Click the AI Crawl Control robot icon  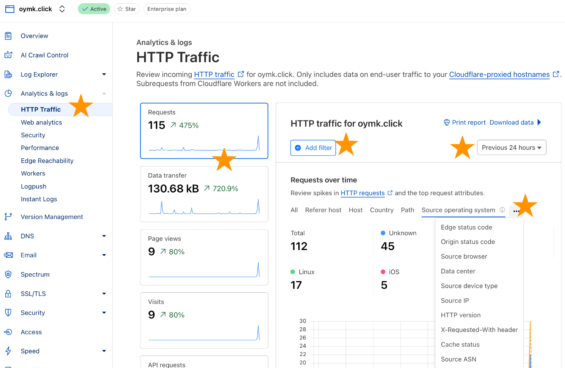pos(8,55)
